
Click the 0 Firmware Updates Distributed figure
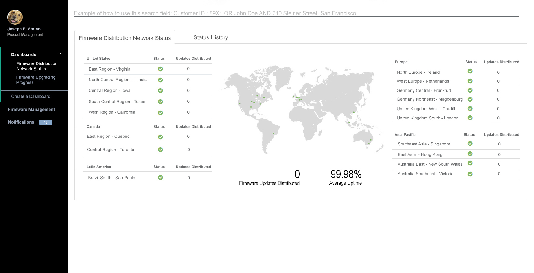[297, 174]
